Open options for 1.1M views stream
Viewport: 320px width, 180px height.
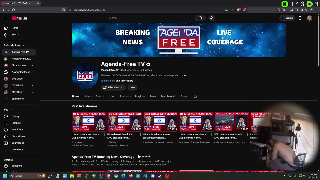[x=104, y=134]
